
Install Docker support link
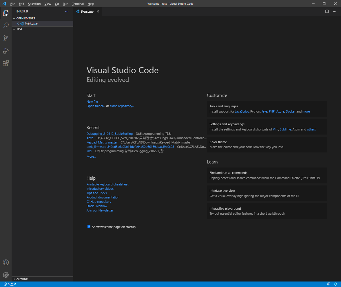click(x=291, y=111)
